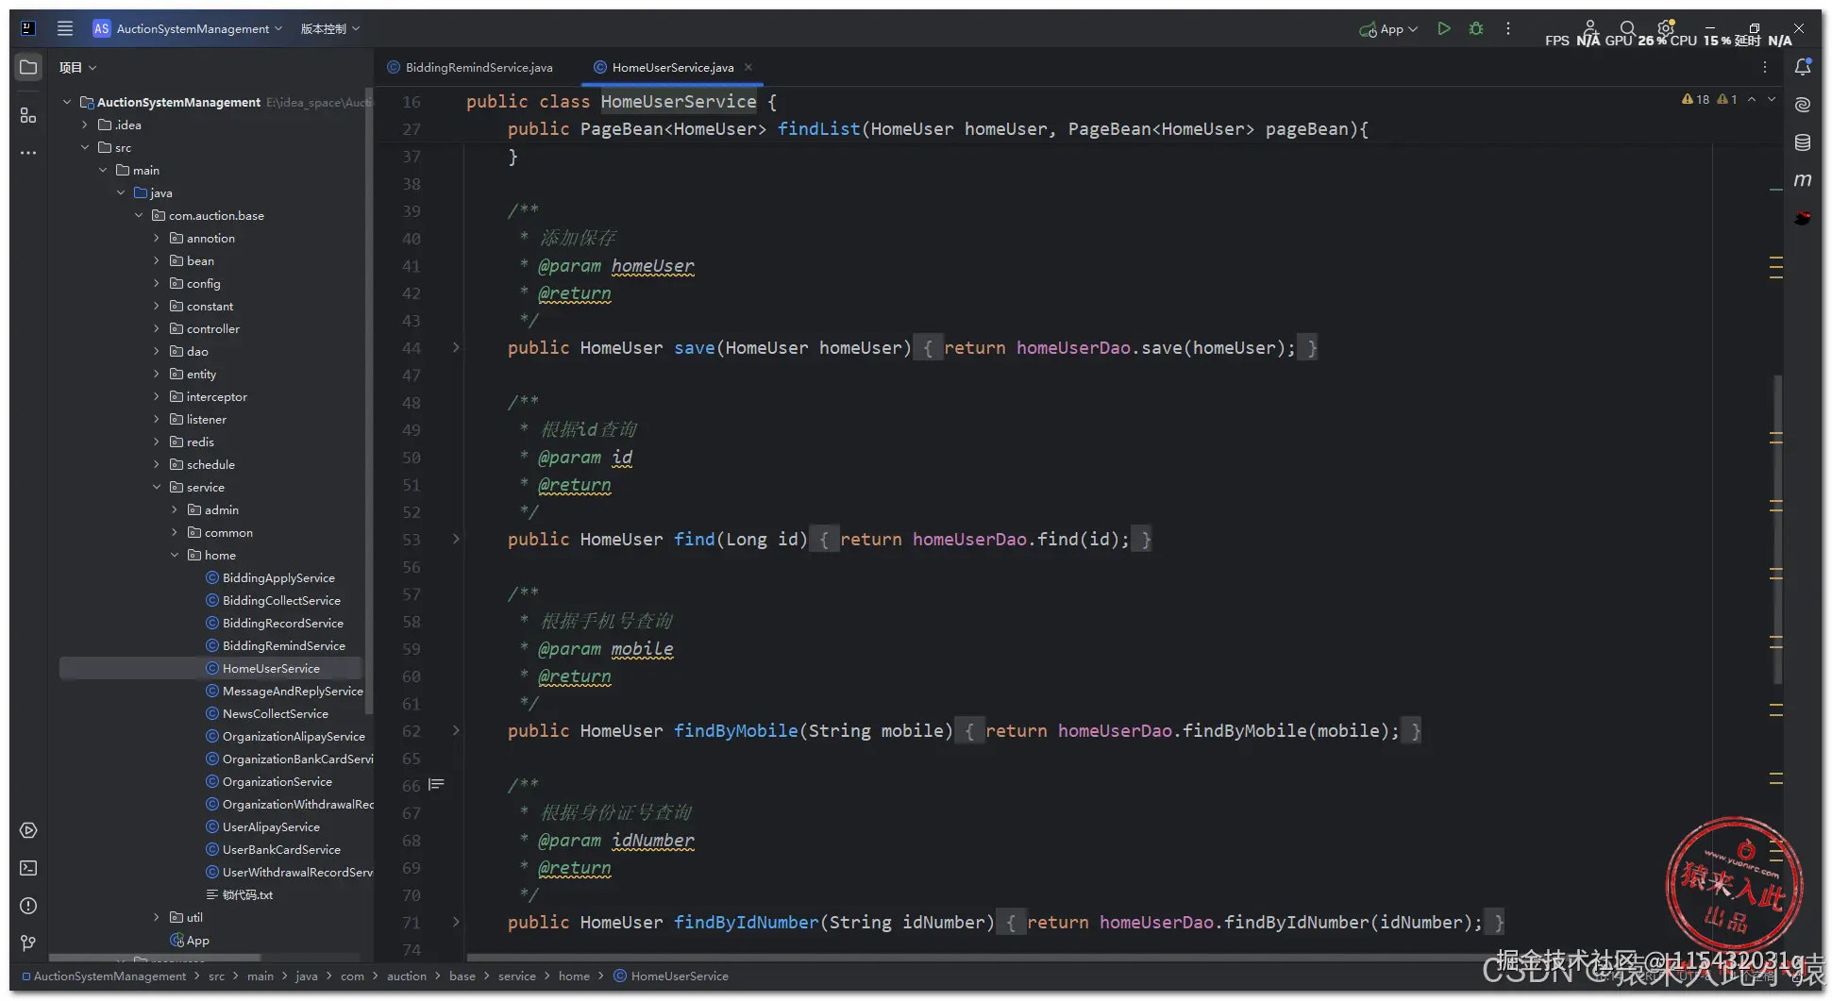Open IDE settings gear icon

1666,28
